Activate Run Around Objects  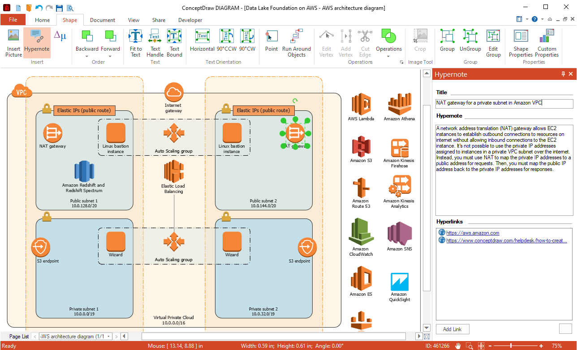point(297,43)
